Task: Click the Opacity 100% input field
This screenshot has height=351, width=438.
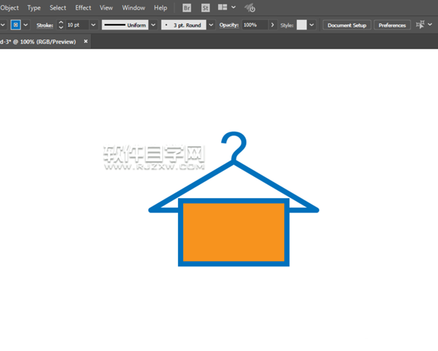Action: 254,25
